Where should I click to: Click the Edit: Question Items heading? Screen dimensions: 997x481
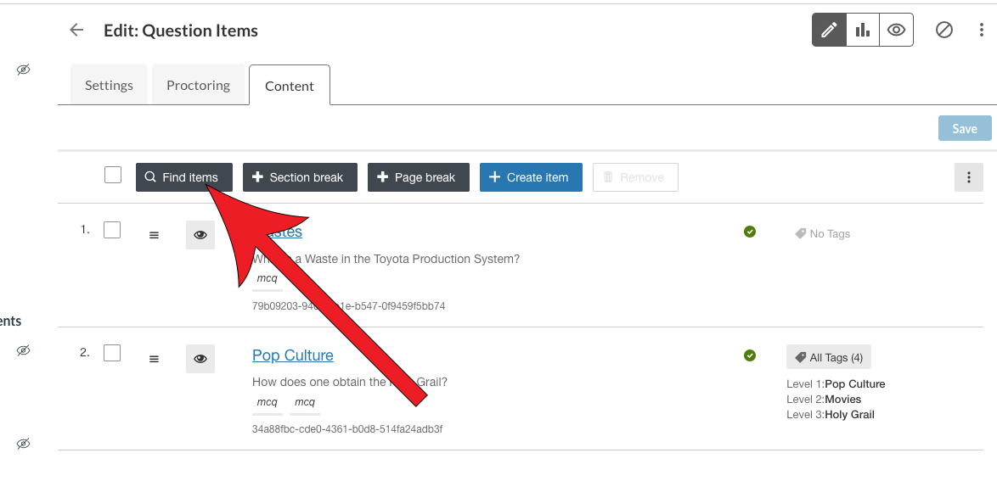point(181,31)
